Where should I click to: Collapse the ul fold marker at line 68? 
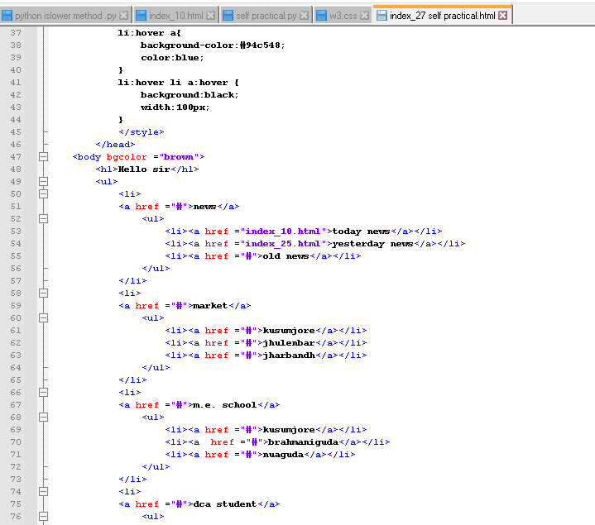[x=44, y=417]
